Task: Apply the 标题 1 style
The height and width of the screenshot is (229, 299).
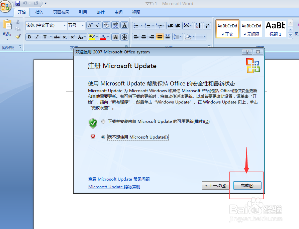Action: point(275,29)
